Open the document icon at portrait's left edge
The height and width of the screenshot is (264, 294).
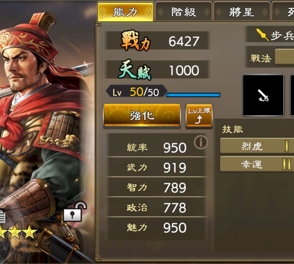[x=2, y=216]
